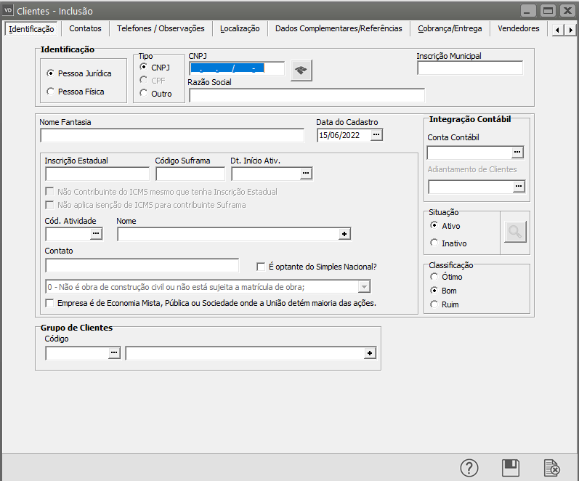Open the Cód. Atividade lookup button
The height and width of the screenshot is (481, 579).
point(97,234)
